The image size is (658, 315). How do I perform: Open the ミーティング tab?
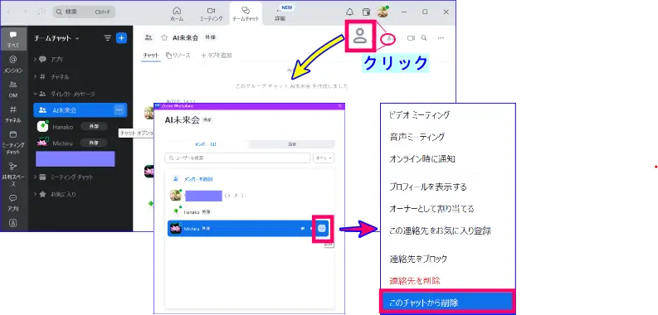point(211,14)
